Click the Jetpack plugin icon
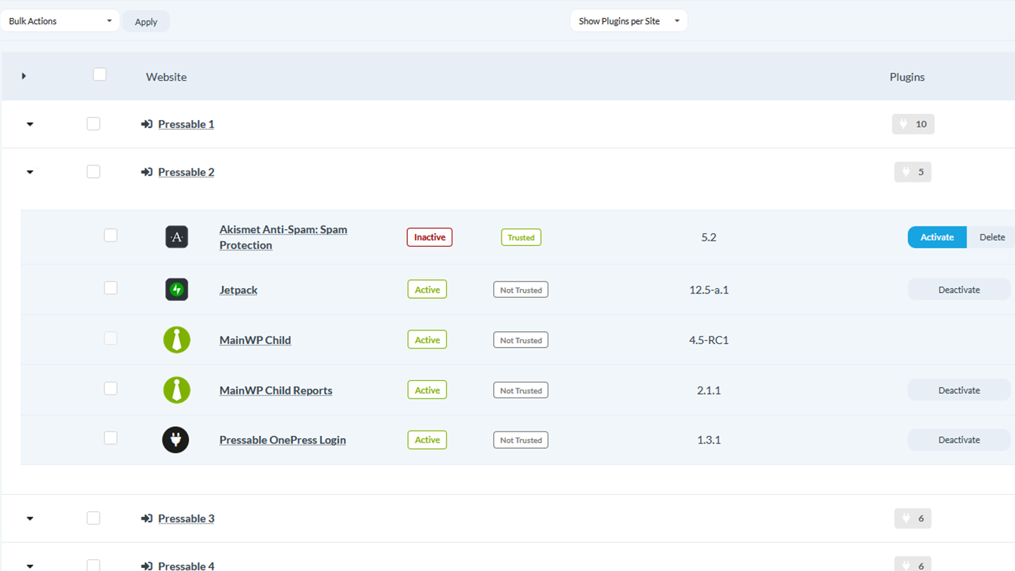The height and width of the screenshot is (571, 1015). (x=177, y=290)
